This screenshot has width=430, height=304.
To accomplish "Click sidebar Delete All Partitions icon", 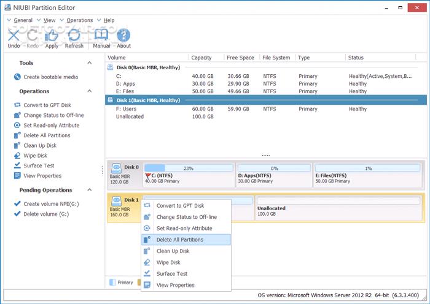I will pos(17,135).
